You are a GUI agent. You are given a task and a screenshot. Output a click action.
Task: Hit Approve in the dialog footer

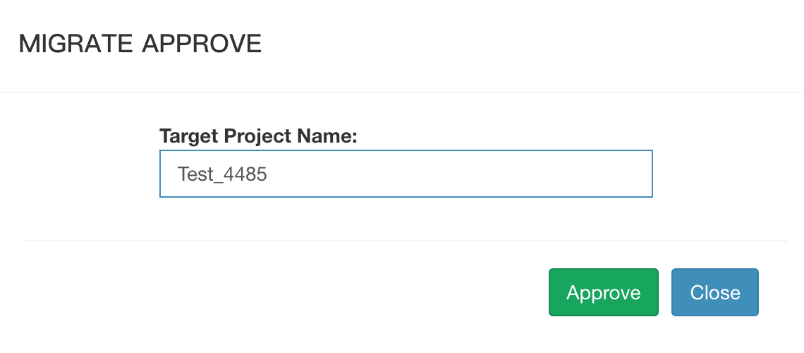pos(603,292)
